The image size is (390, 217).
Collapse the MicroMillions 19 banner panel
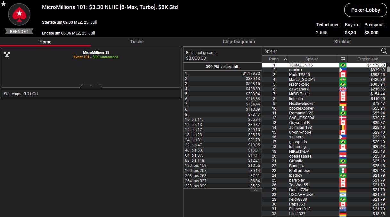[x=91, y=86]
